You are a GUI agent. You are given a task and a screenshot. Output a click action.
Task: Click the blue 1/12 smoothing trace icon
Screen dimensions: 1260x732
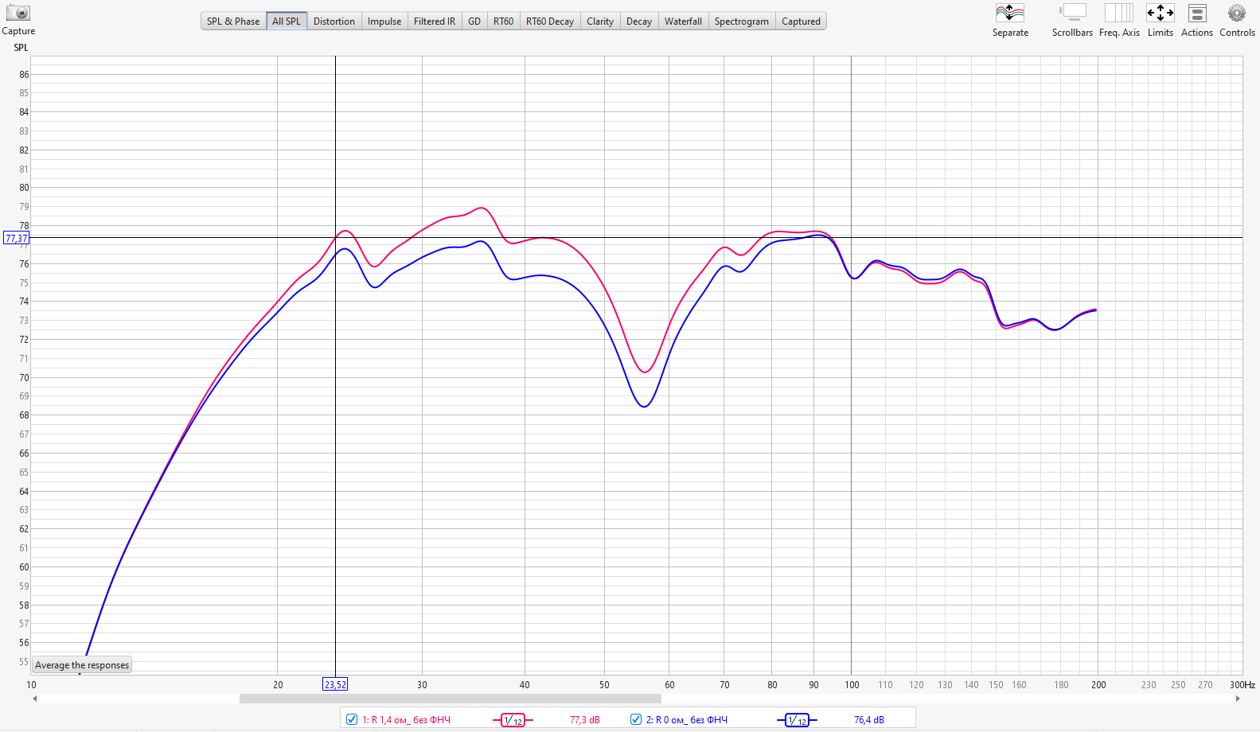[797, 720]
